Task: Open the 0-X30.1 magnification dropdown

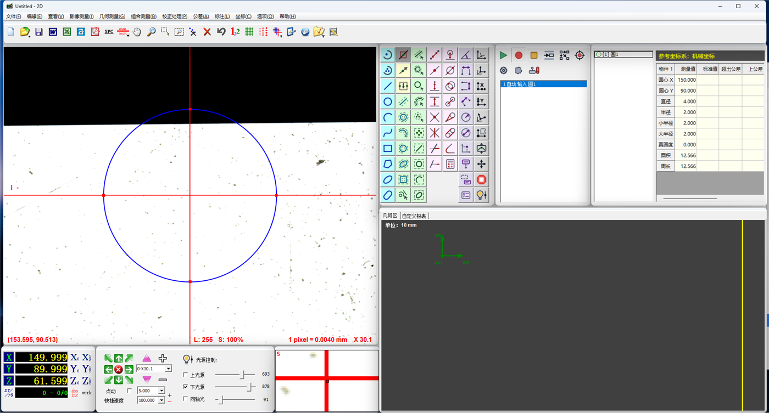Action: [168, 369]
